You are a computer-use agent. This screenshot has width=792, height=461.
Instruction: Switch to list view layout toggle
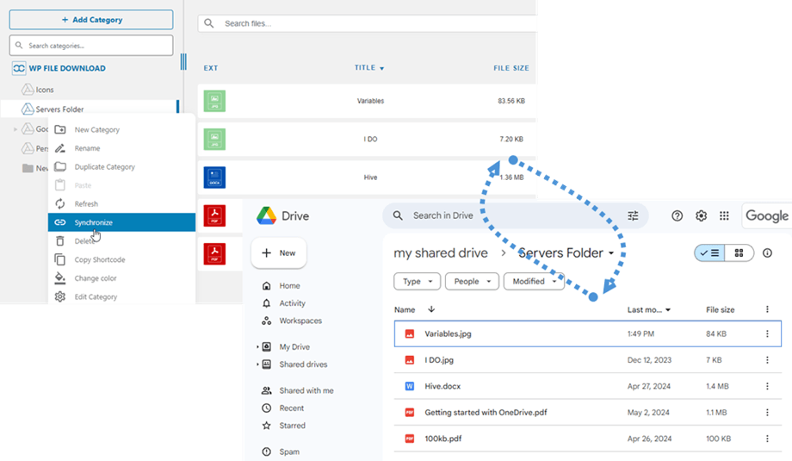pos(710,253)
